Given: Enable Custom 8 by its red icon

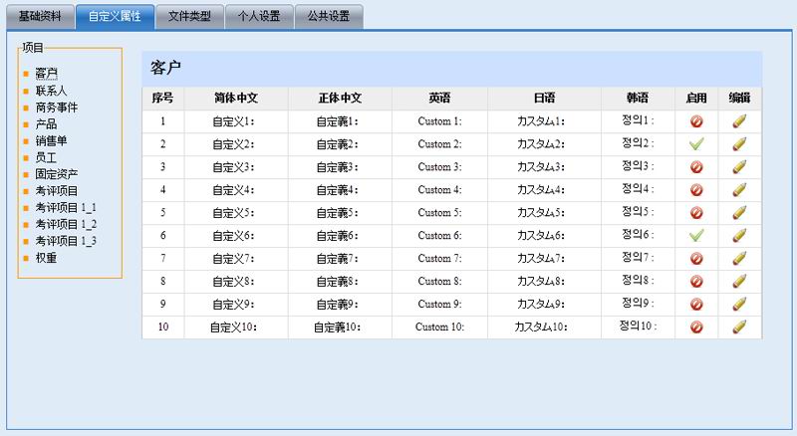Looking at the screenshot, I should pyautogui.click(x=696, y=282).
